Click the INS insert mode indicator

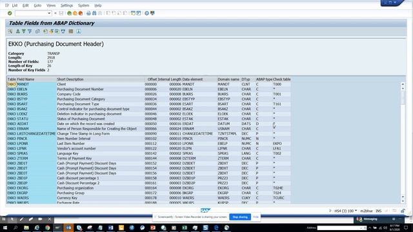379,211
